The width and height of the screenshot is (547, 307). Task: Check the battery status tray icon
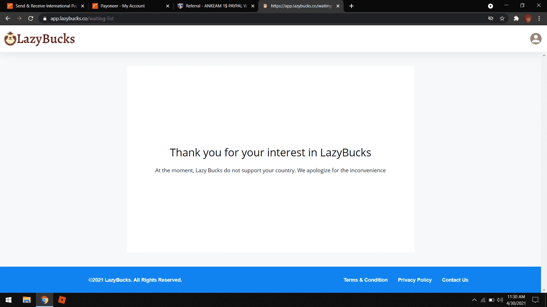pyautogui.click(x=491, y=300)
